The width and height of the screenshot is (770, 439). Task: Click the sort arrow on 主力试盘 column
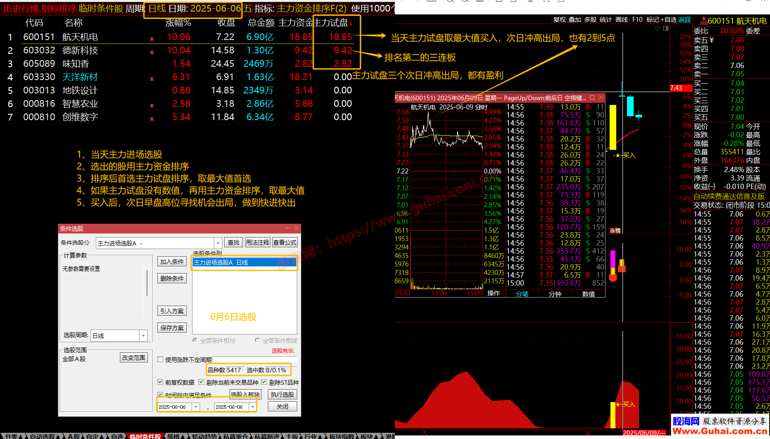pyautogui.click(x=351, y=23)
